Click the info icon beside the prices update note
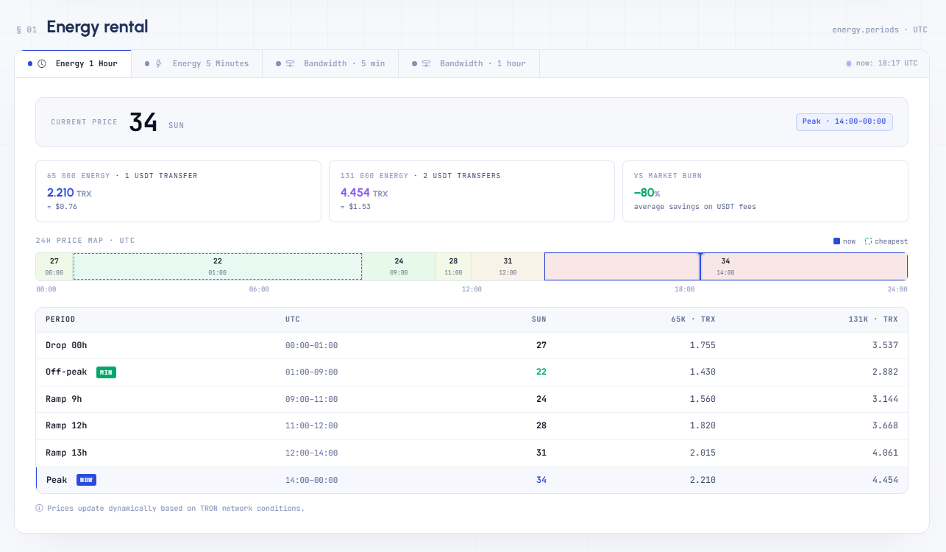This screenshot has height=552, width=946. (x=39, y=508)
